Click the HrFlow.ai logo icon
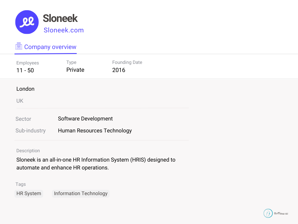The image size is (298, 224). [x=268, y=213]
